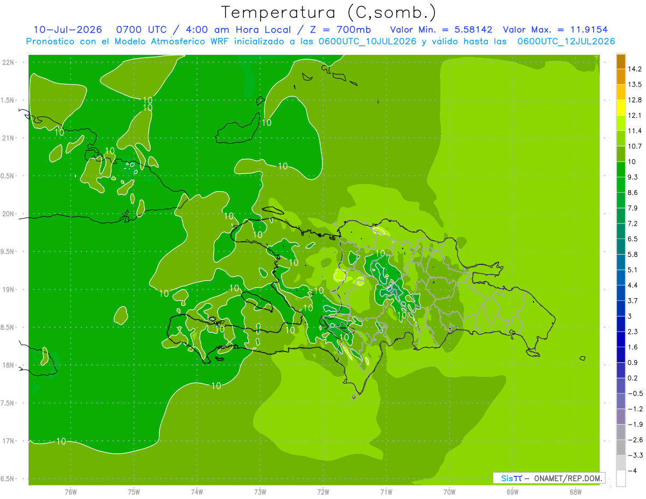Click the legend value -0.5
Screen dimensions: 646x499
(635, 394)
